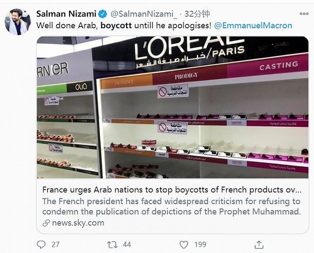Retweet using the retweet arrows icon
314x253 pixels.
[x=112, y=244]
